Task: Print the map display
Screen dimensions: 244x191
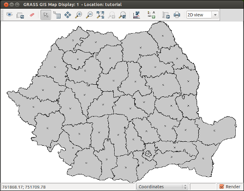Action: 177,15
